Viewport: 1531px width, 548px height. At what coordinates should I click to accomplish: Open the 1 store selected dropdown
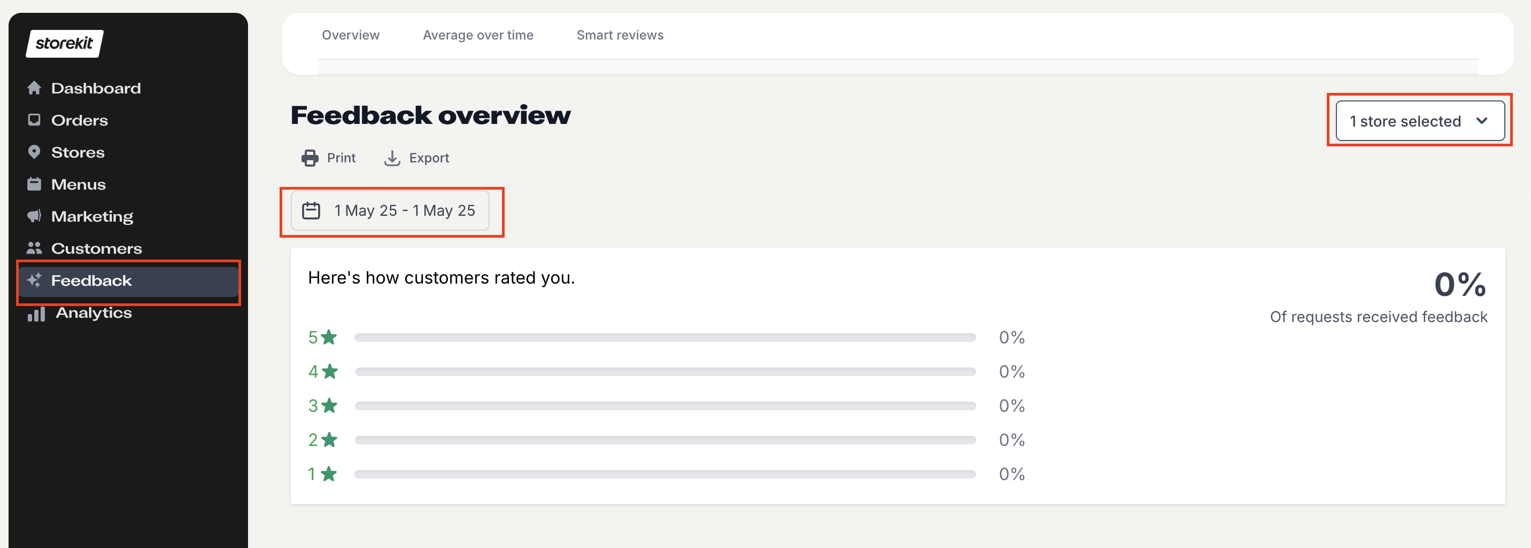click(1420, 121)
